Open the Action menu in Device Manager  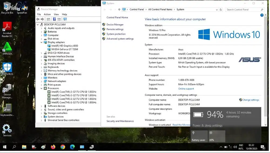47,14
